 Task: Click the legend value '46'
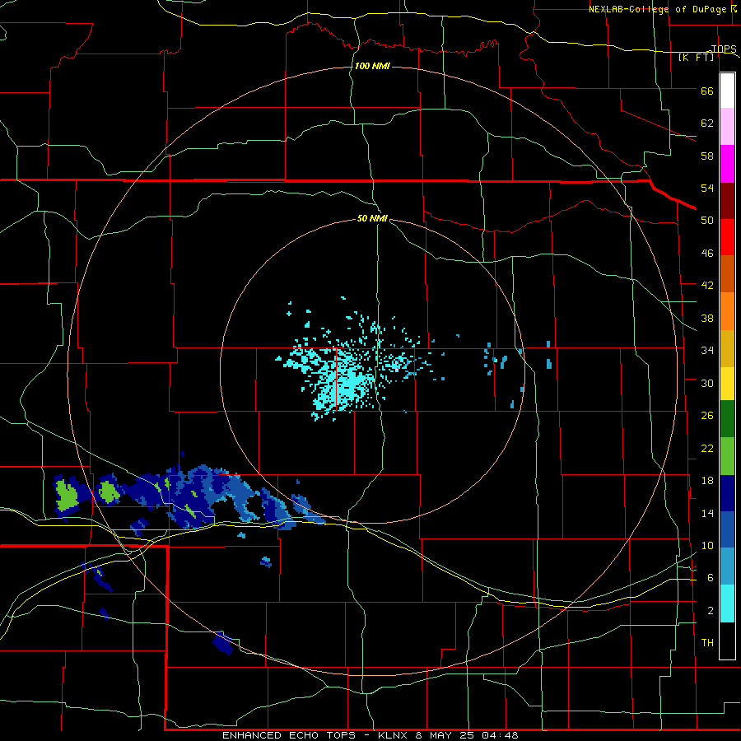(x=707, y=254)
